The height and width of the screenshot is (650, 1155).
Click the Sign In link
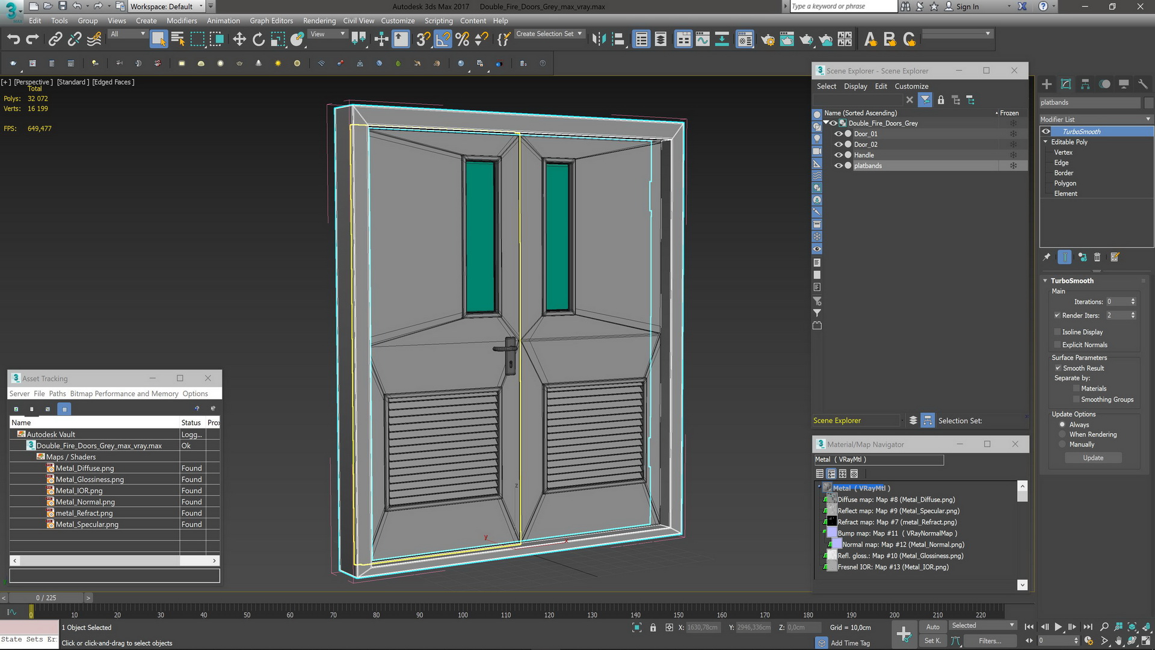[968, 7]
